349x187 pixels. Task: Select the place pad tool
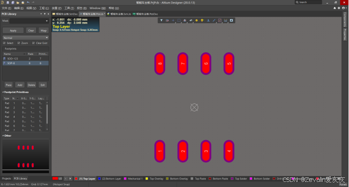197,20
